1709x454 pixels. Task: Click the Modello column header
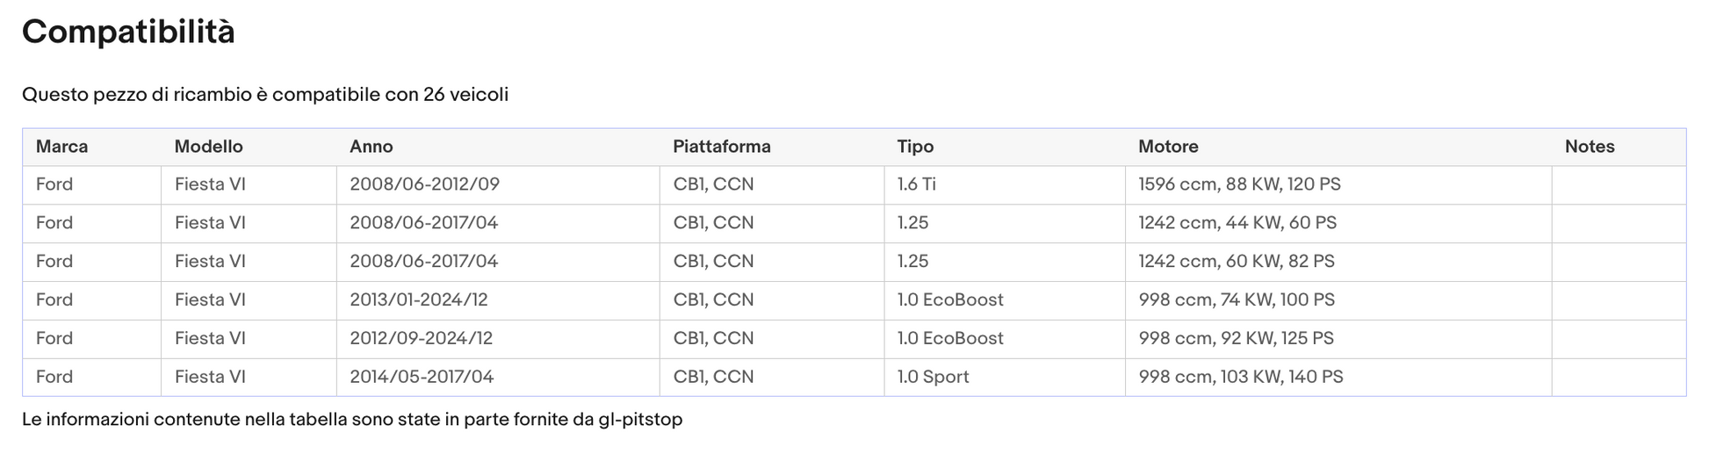[249, 147]
